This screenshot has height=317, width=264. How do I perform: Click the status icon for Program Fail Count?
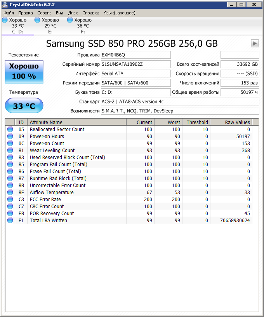point(10,165)
